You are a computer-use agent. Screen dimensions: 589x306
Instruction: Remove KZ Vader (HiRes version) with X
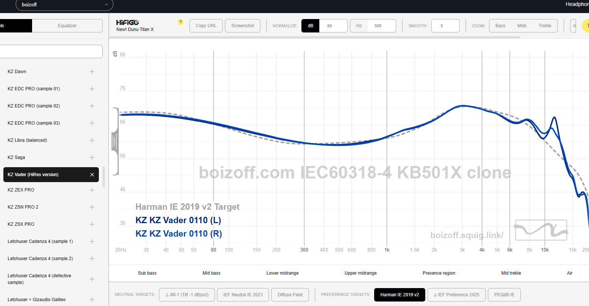92,175
